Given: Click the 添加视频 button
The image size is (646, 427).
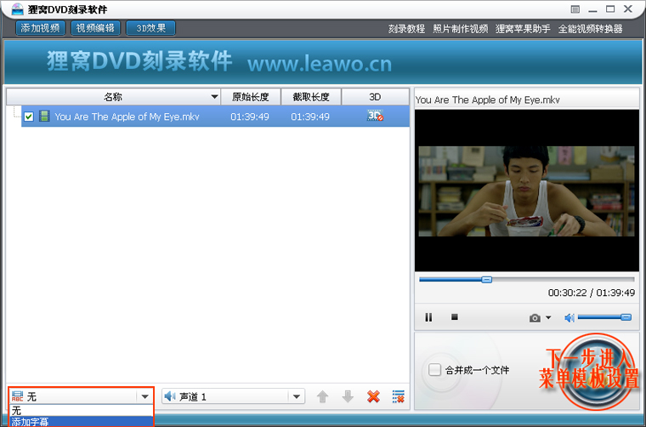Looking at the screenshot, I should click(41, 28).
